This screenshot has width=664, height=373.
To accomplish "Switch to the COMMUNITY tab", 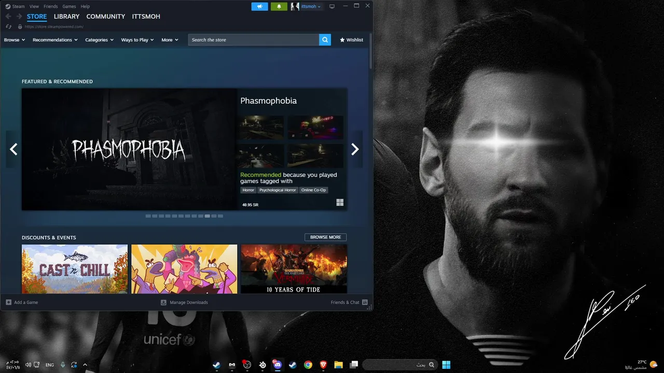I will point(106,17).
